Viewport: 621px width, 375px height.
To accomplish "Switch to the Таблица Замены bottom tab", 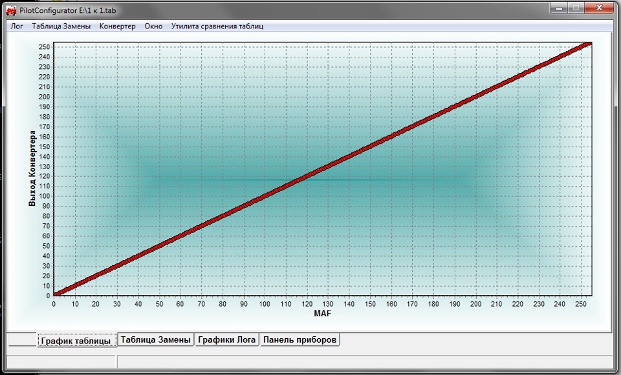I will coord(156,340).
